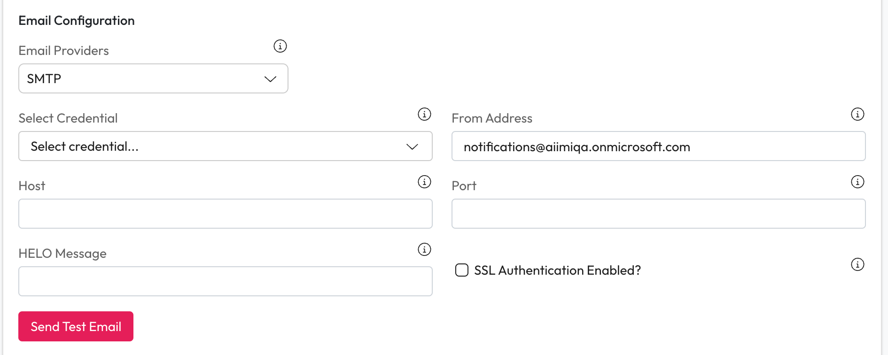Click the Email Configuration section heading
The width and height of the screenshot is (888, 355).
coord(77,21)
